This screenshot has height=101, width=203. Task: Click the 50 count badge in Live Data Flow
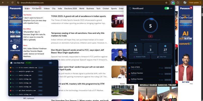50,63
